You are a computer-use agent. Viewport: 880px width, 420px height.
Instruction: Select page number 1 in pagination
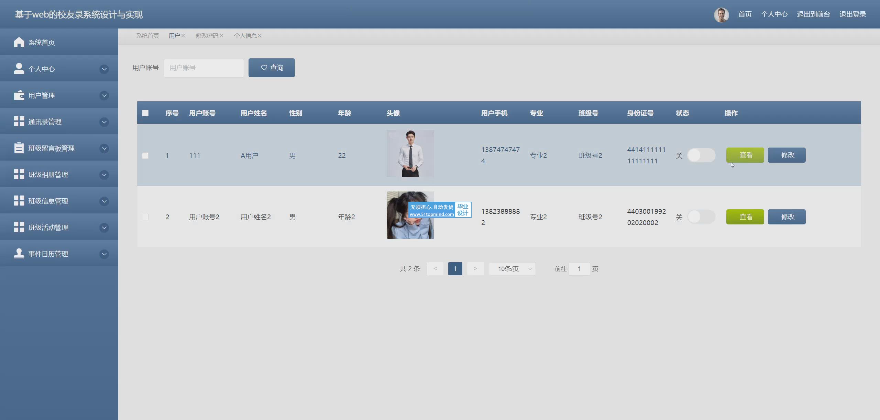pos(455,269)
